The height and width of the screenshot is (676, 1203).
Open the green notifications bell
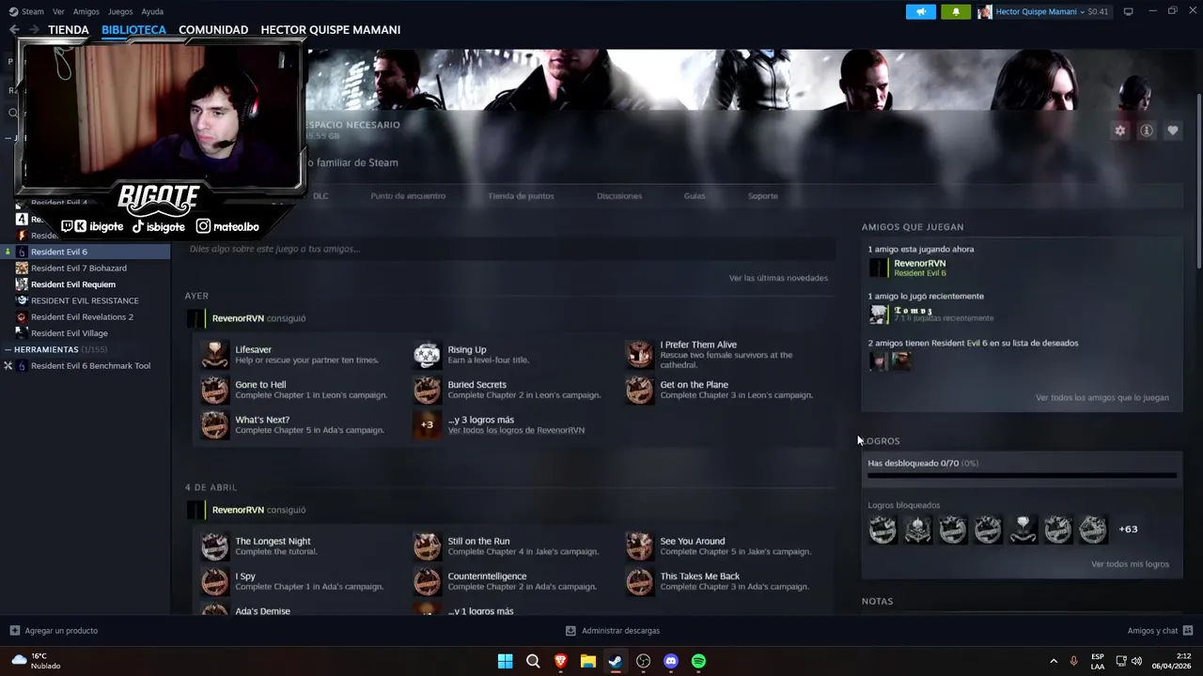pos(956,11)
